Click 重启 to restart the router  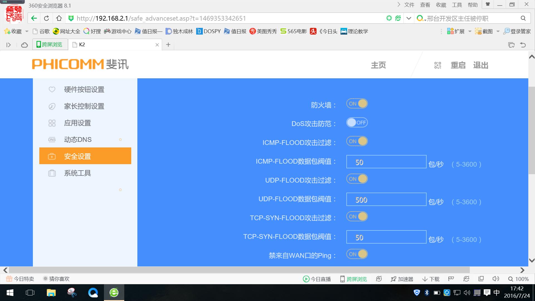[x=458, y=65]
